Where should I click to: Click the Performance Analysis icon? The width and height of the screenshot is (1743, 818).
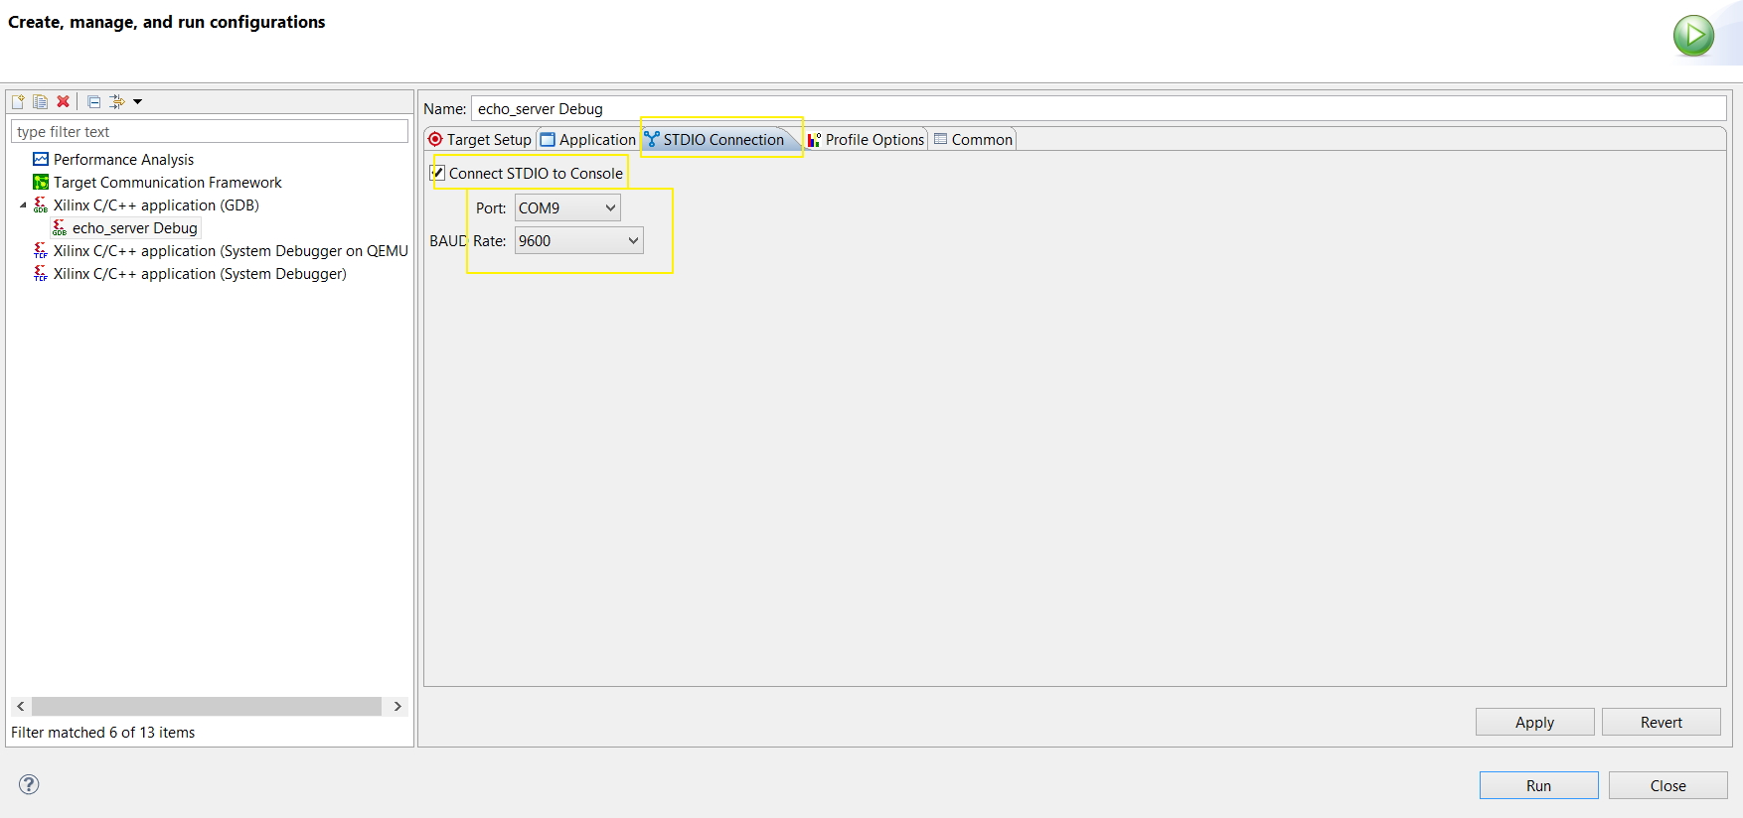(x=41, y=159)
